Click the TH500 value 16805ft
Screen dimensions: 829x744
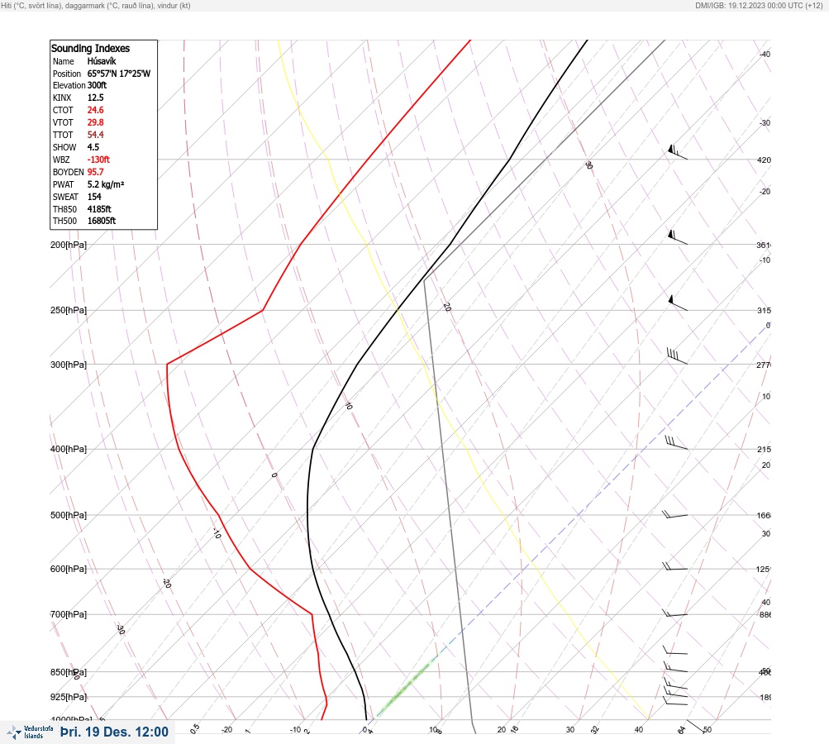tap(102, 221)
